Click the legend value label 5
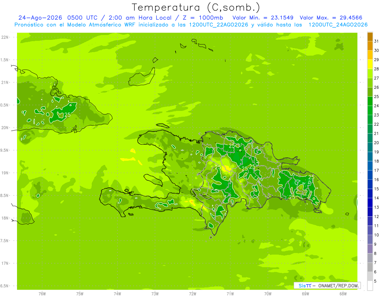Screen dimensions: 385x298 [375, 281]
